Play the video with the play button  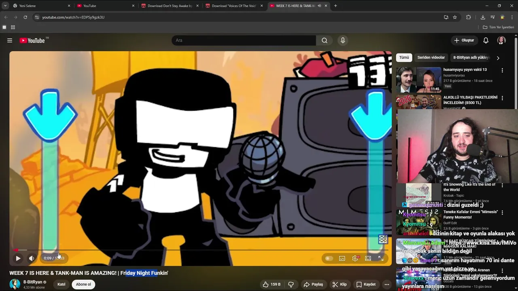[18, 258]
